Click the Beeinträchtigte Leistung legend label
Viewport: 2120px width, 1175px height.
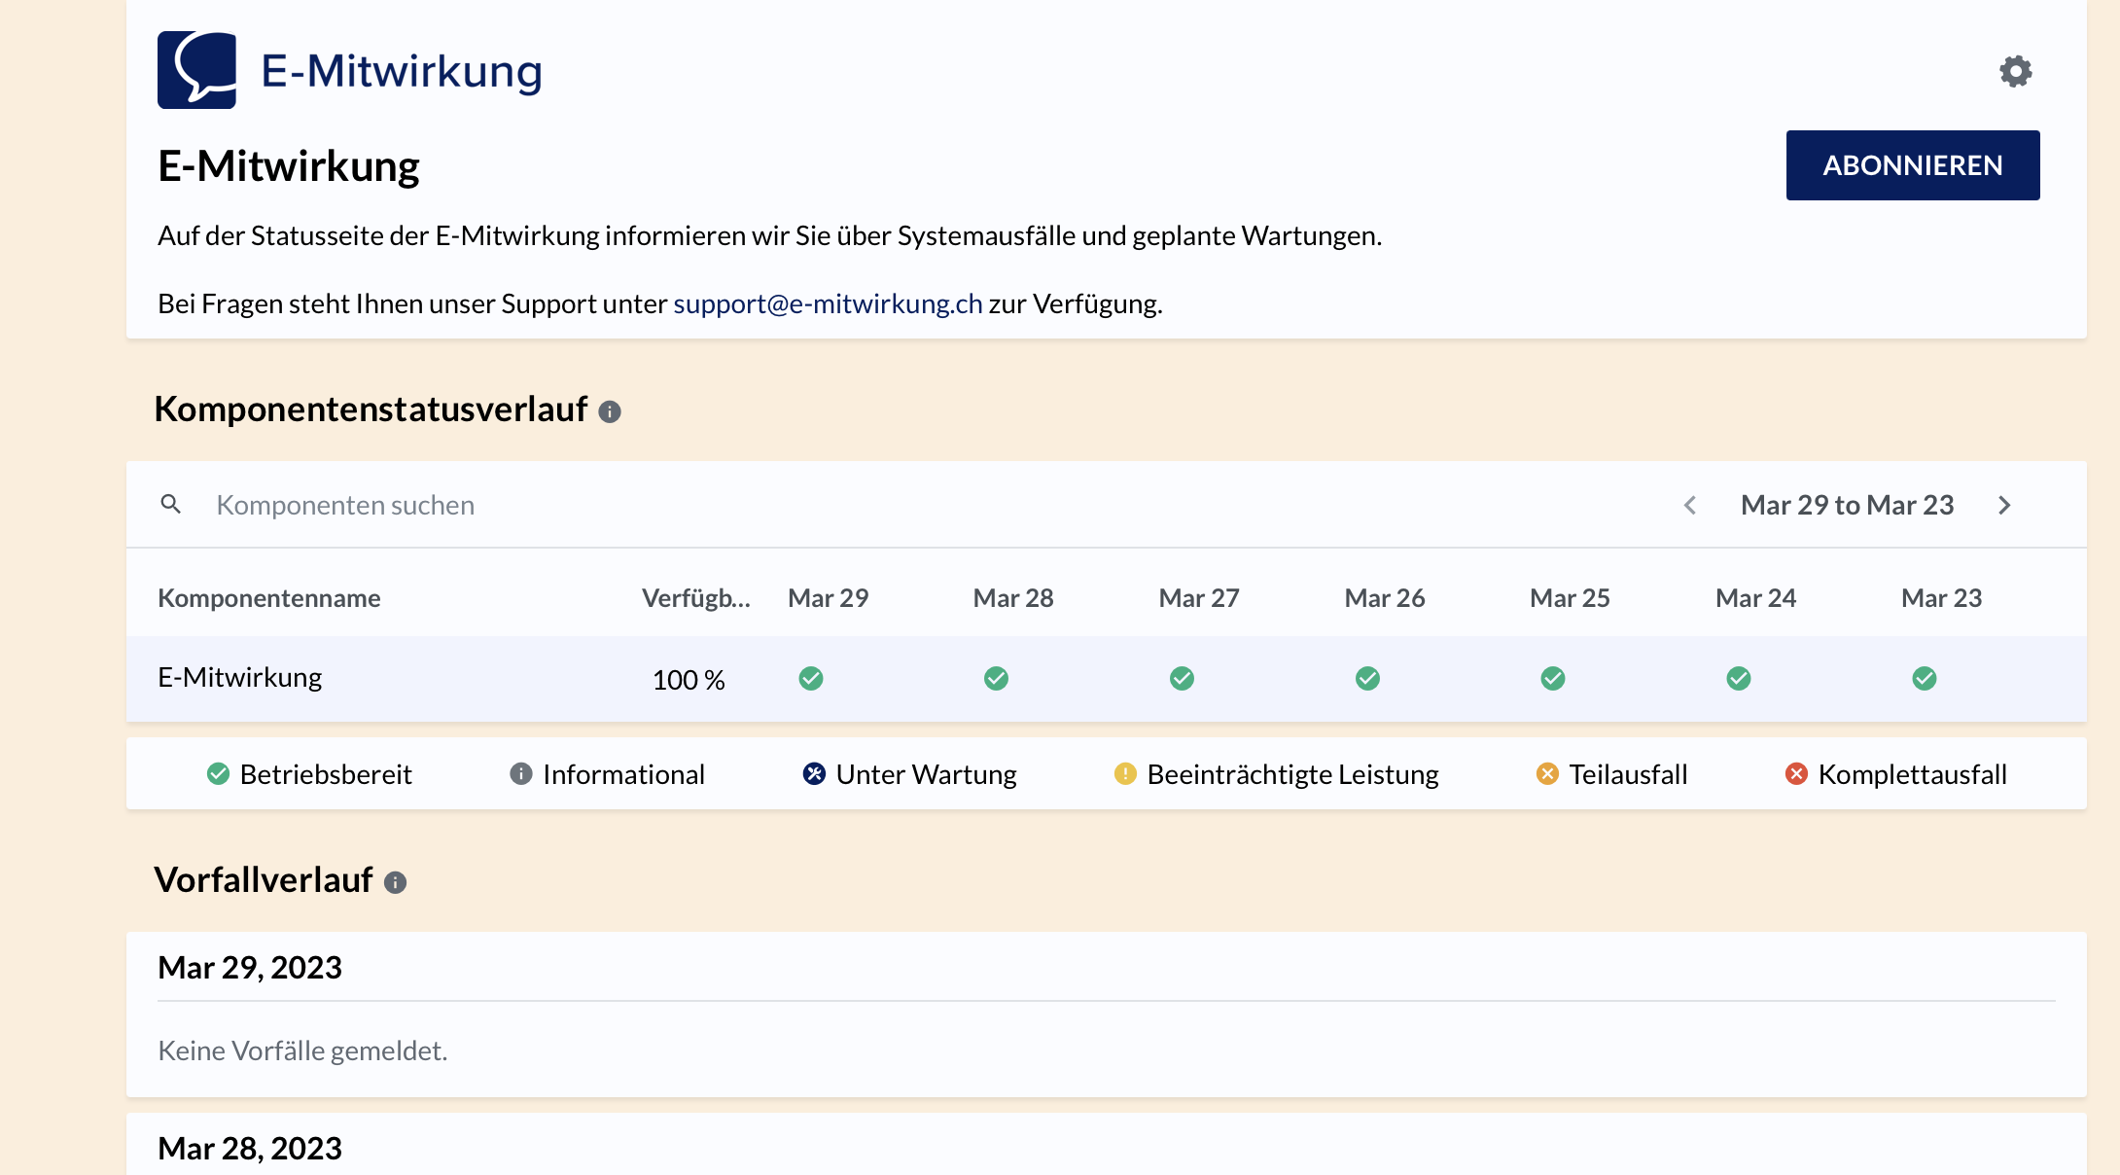(x=1292, y=774)
